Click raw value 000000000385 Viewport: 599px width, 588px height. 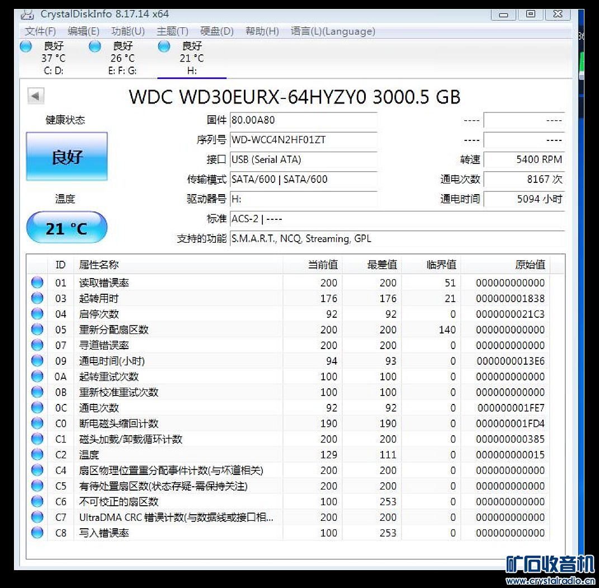(511, 439)
